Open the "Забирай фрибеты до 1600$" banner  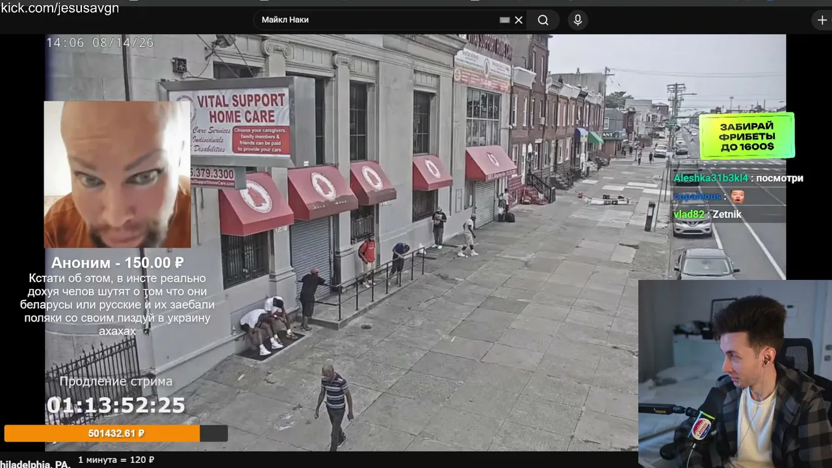tap(747, 135)
